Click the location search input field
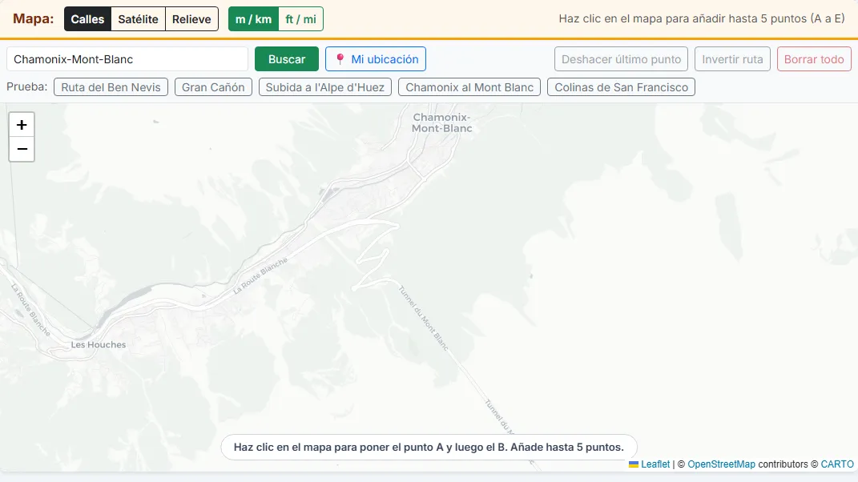The width and height of the screenshot is (858, 482). point(127,59)
